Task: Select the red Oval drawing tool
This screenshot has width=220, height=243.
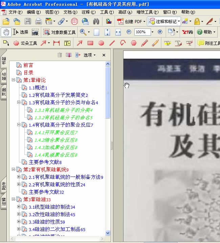Action: (101, 43)
